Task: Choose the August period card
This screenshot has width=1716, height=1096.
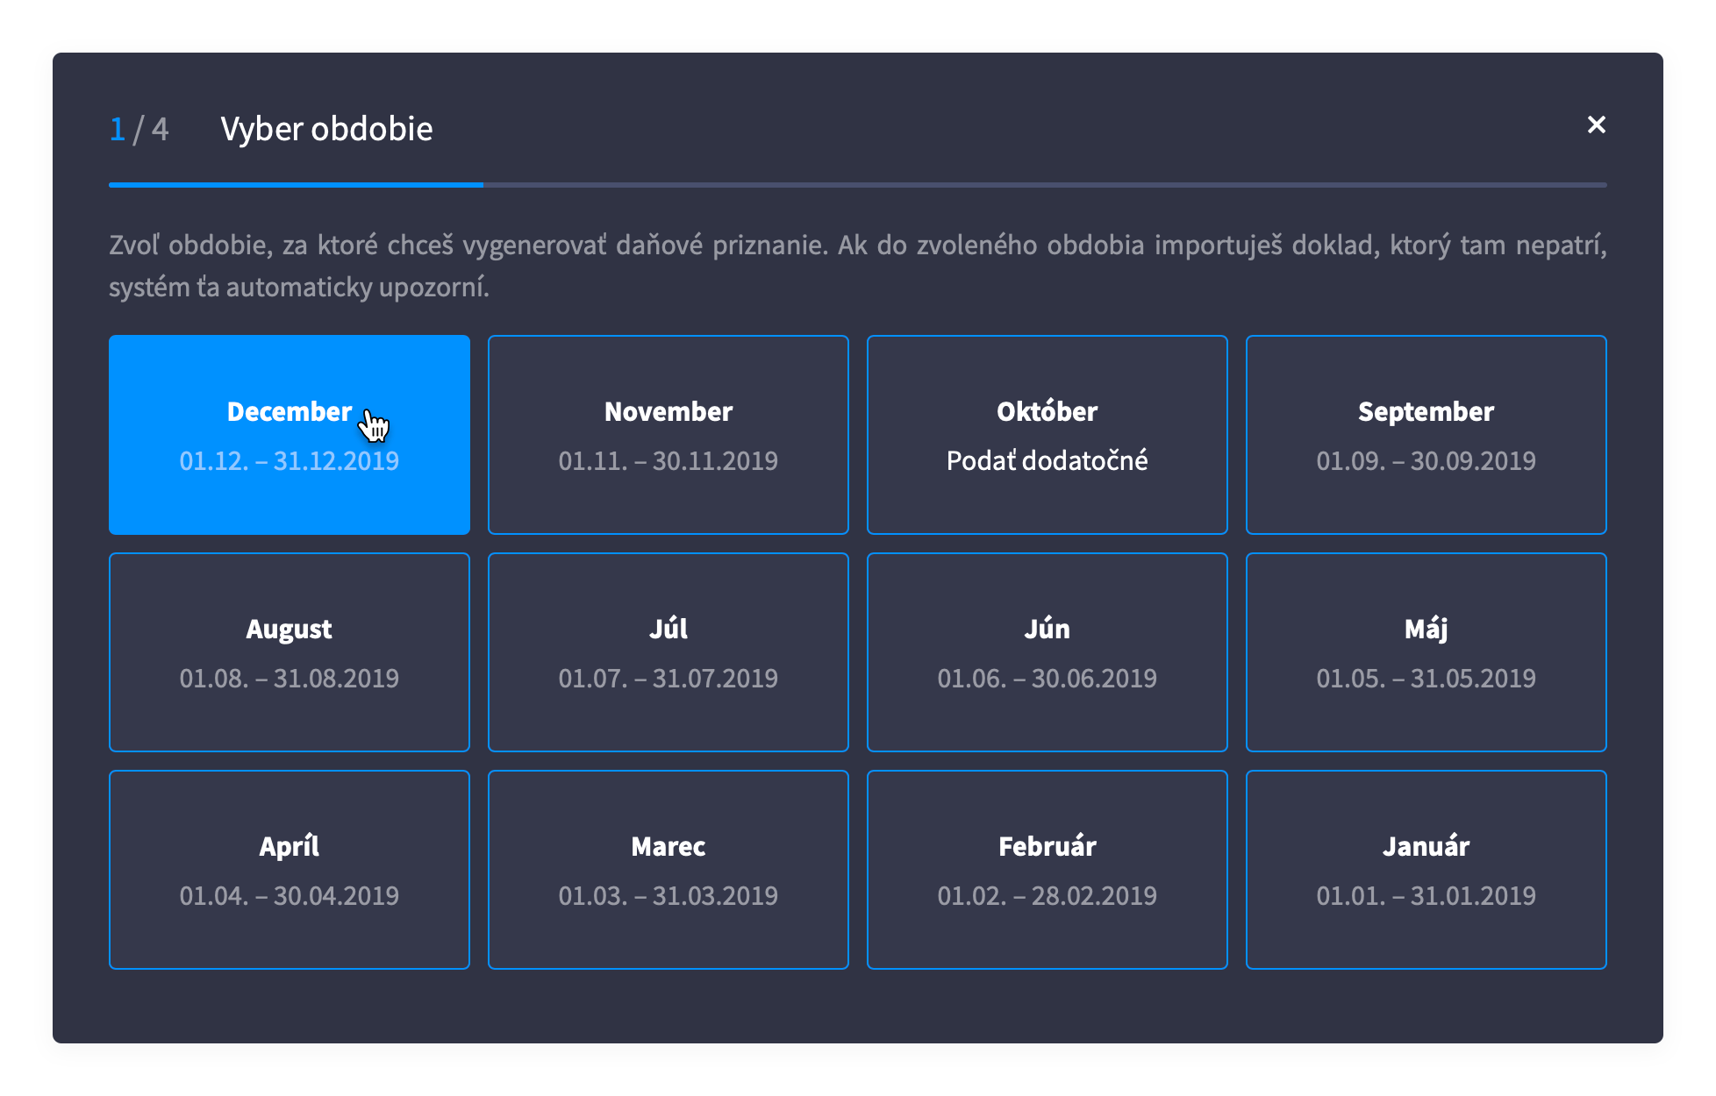Action: pos(290,652)
